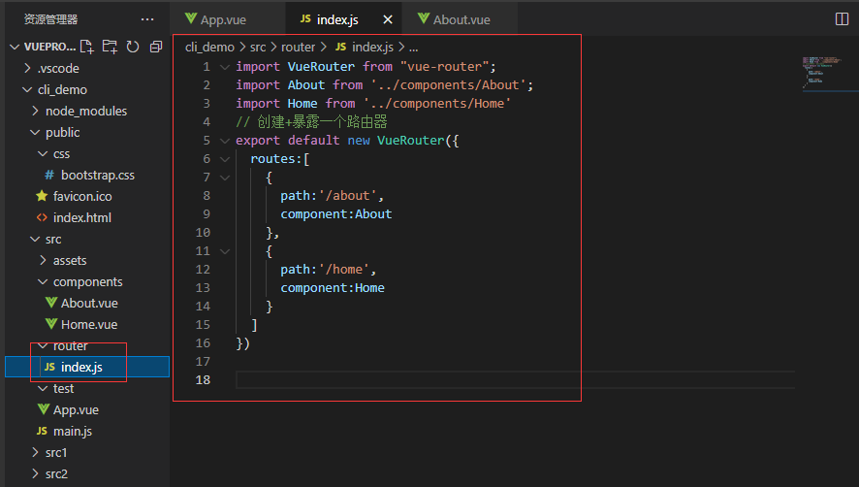859x487 pixels.
Task: Click the router breadcrumb segment
Action: pyautogui.click(x=298, y=48)
